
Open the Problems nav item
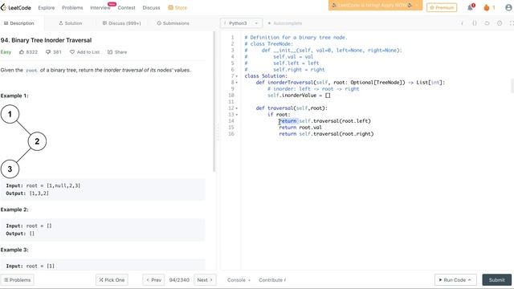point(72,7)
